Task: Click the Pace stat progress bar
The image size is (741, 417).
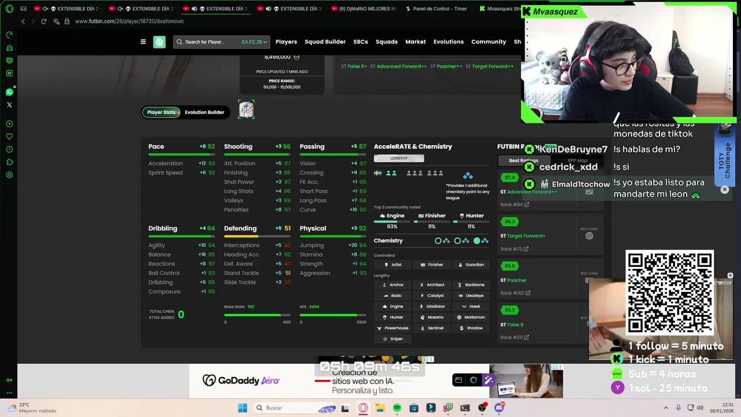Action: 181,155
